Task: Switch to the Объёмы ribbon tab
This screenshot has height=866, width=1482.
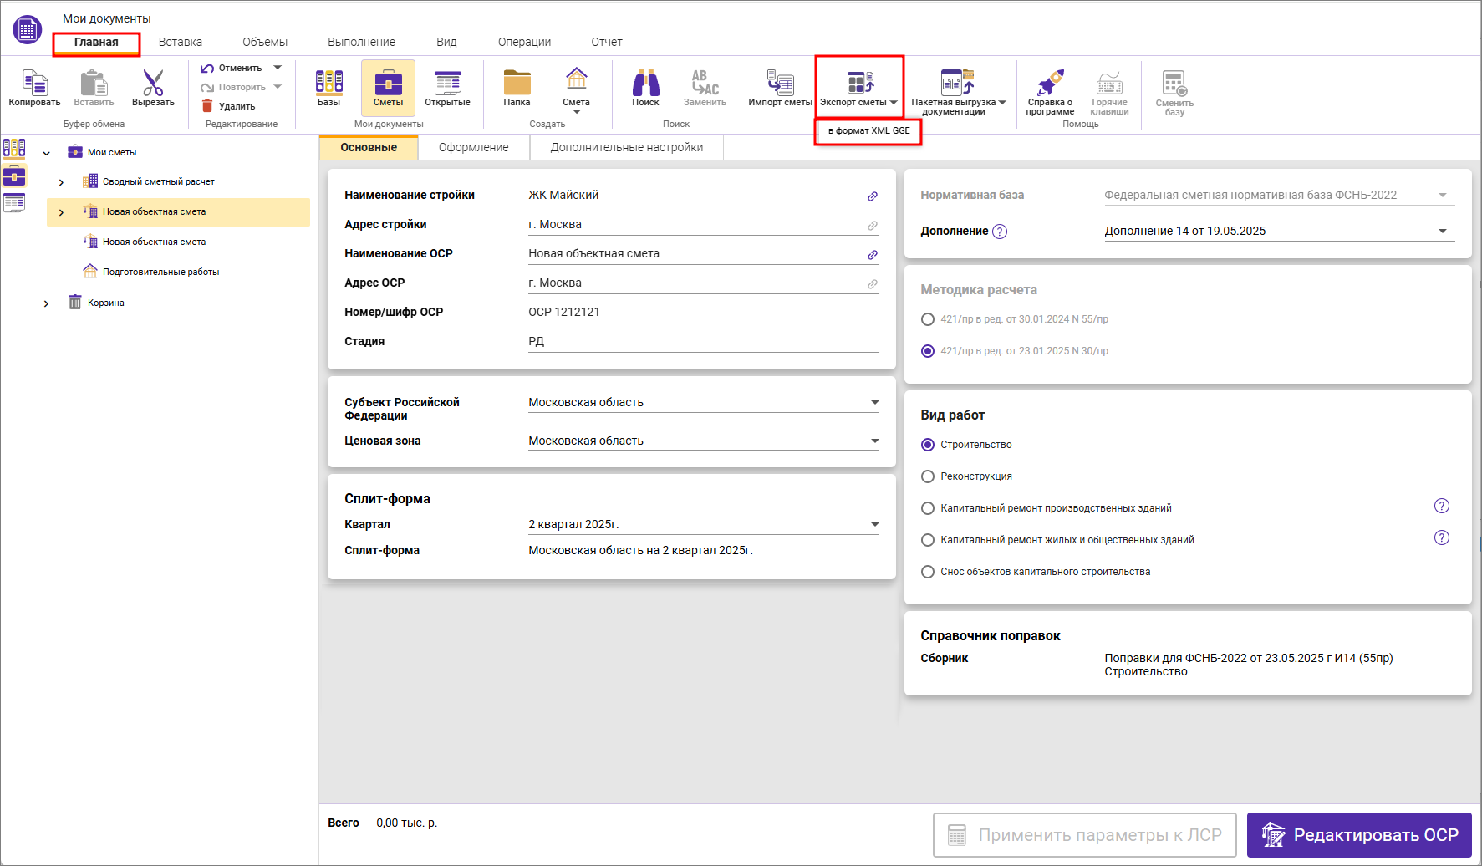Action: [265, 42]
